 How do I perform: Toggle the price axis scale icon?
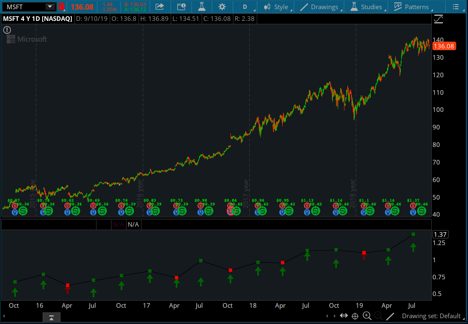click(438, 19)
